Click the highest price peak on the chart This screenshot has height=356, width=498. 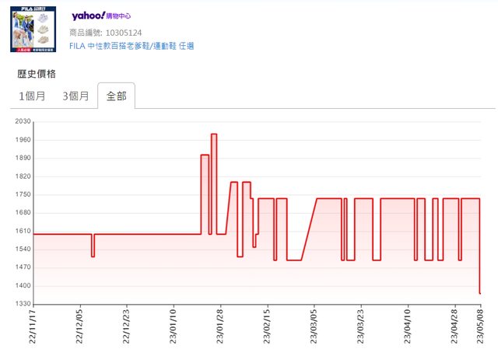213,134
